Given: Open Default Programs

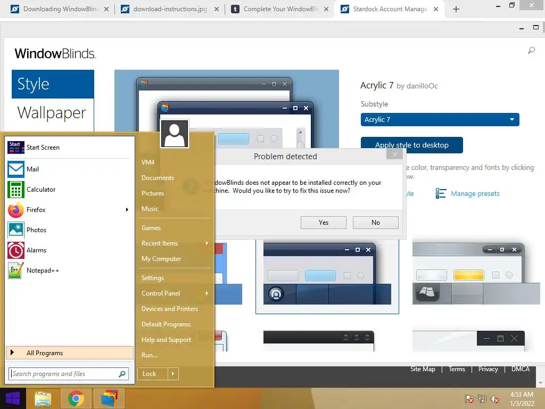Looking at the screenshot, I should coord(166,324).
